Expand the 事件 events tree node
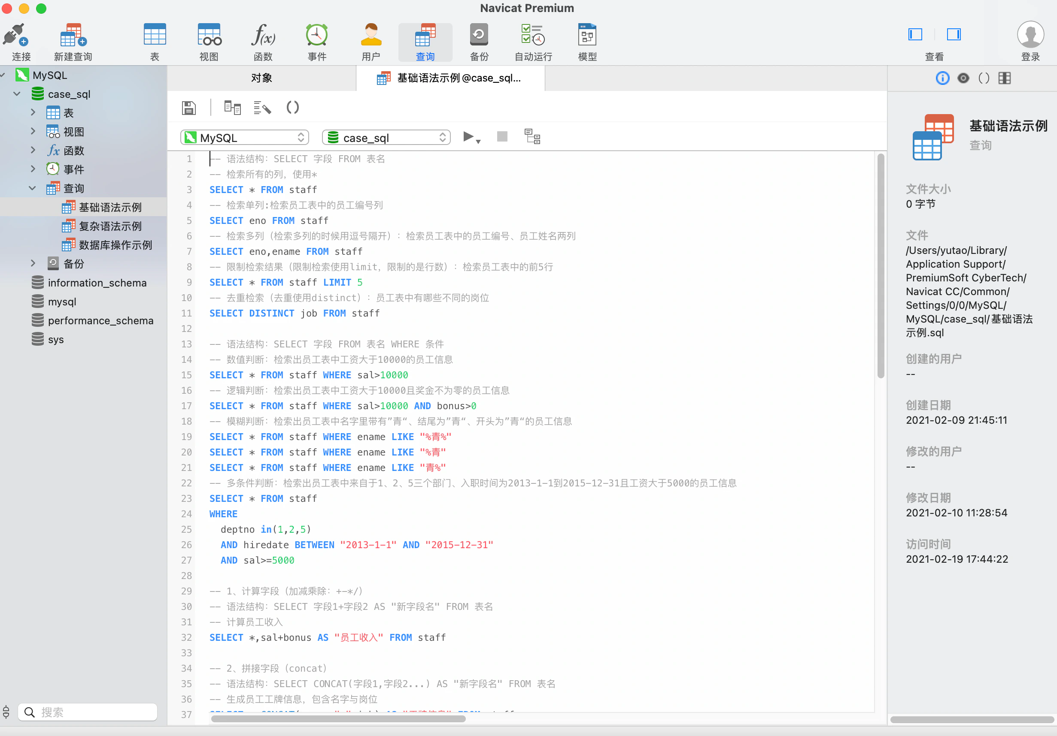Viewport: 1057px width, 736px height. pos(33,169)
